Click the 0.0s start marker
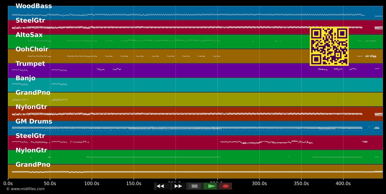This screenshot has height=194, width=386. [x=8, y=183]
